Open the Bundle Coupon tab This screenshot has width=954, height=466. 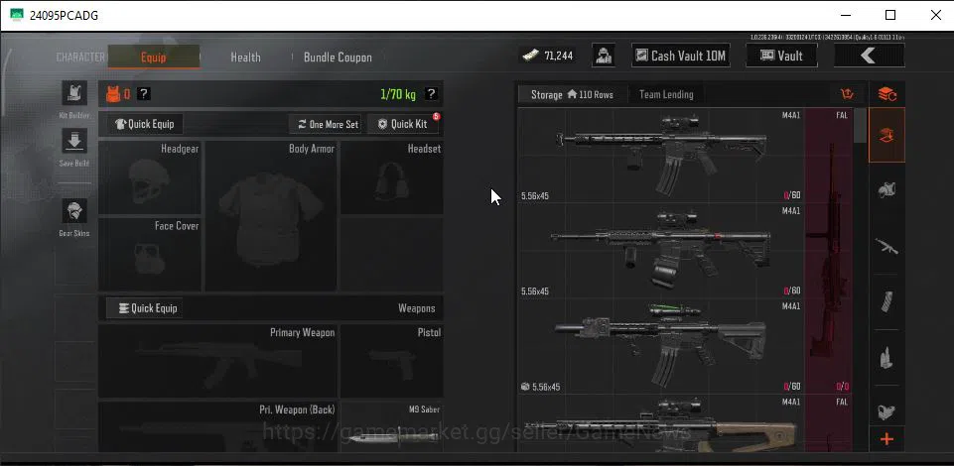point(338,58)
